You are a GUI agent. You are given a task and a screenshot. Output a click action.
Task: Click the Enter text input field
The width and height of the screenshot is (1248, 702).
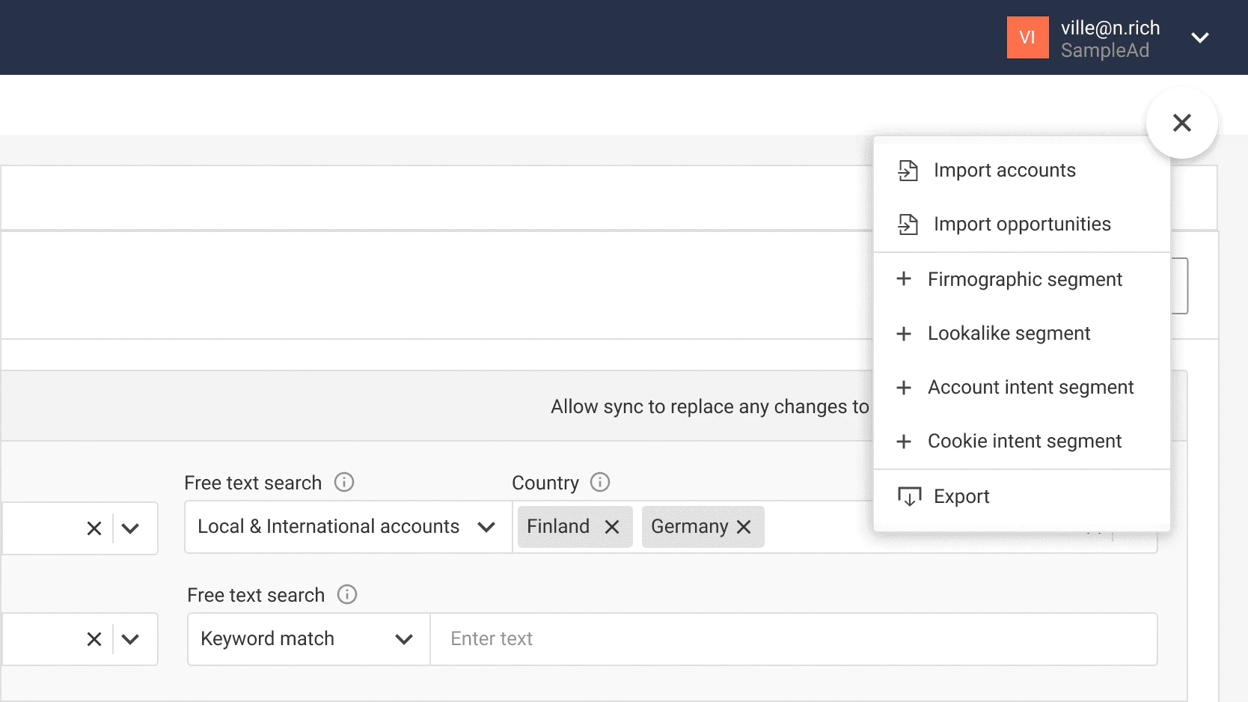point(793,638)
